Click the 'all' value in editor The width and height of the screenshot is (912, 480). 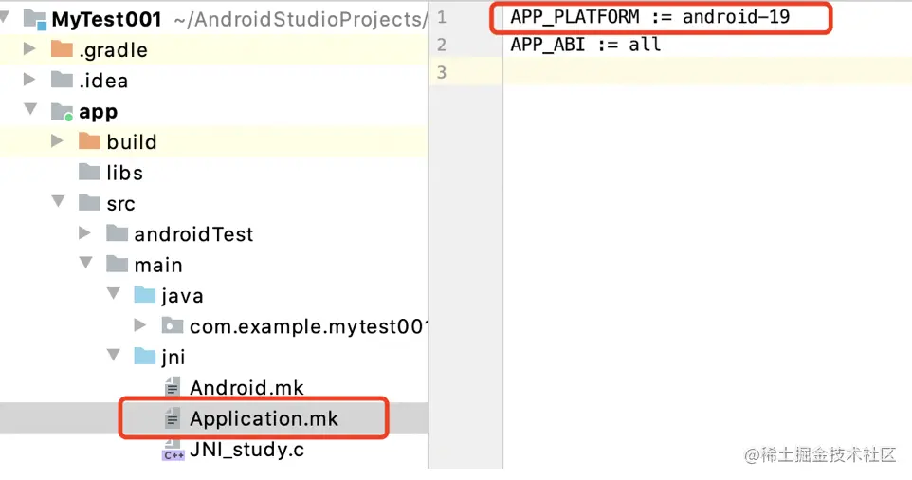pos(645,45)
